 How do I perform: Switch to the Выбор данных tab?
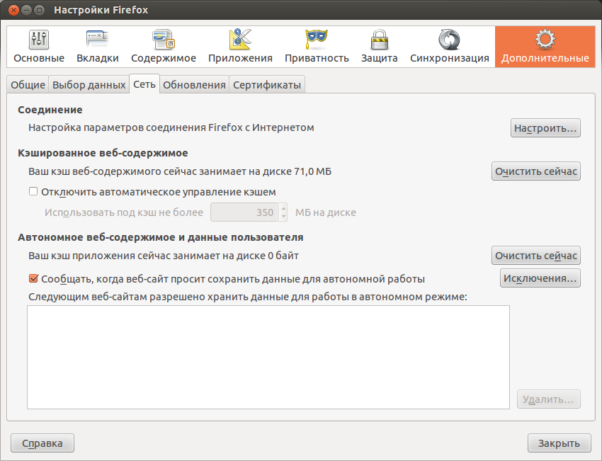[x=89, y=85]
